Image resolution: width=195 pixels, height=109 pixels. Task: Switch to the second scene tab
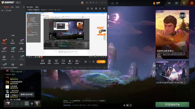pyautogui.click(x=12, y=7)
